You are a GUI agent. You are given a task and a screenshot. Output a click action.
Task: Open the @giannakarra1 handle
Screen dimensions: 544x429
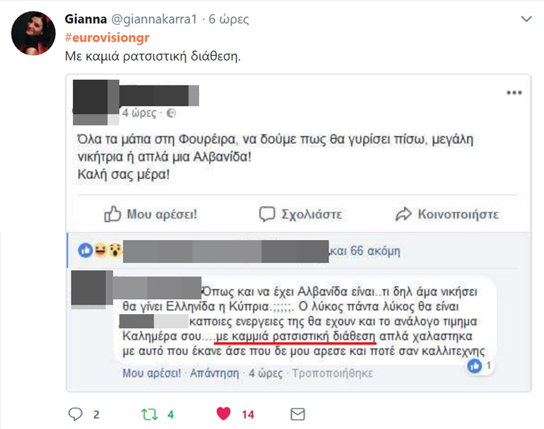click(154, 19)
